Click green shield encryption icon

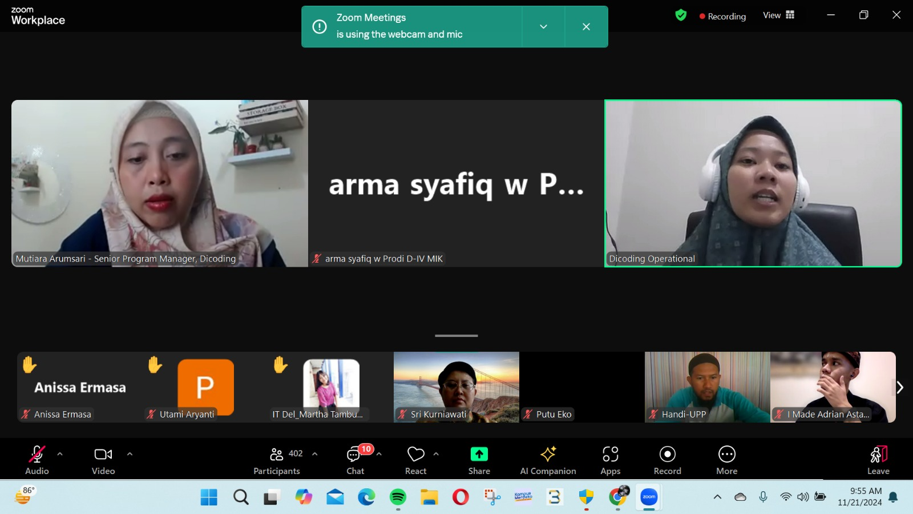click(x=681, y=15)
